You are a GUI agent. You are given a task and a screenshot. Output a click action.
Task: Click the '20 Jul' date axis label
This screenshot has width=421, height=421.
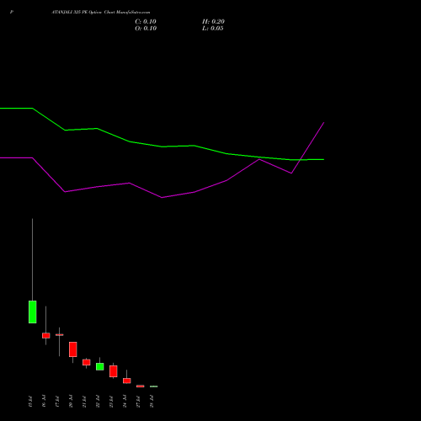(71, 402)
